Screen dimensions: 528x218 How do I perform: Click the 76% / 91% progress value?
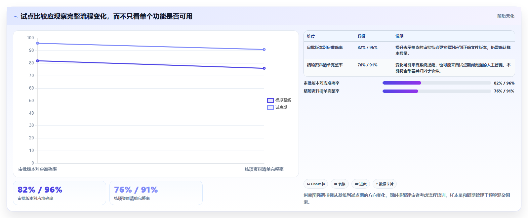[x=504, y=91]
